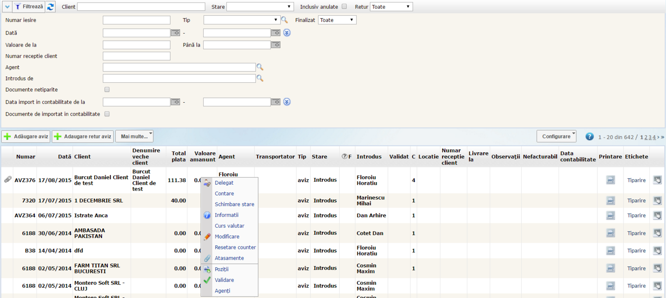Click into the Client text field

(x=141, y=7)
